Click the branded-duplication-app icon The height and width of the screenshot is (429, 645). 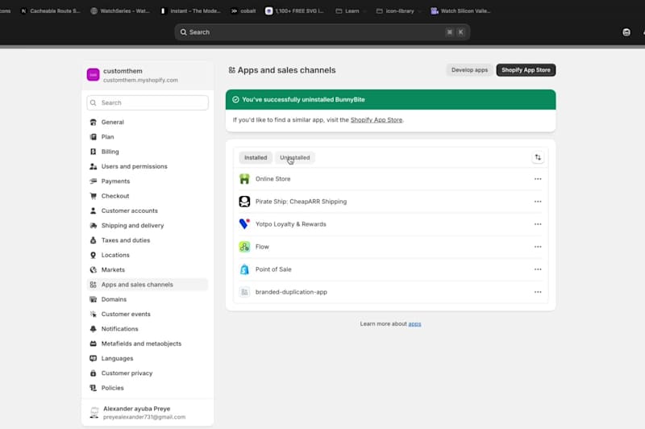(244, 292)
